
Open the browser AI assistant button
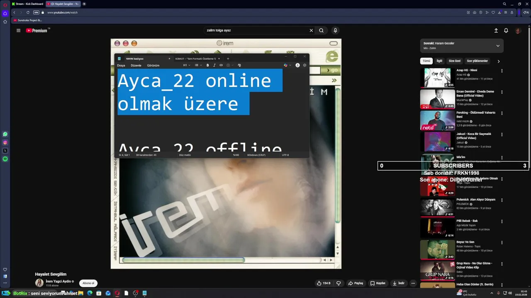coord(526,12)
